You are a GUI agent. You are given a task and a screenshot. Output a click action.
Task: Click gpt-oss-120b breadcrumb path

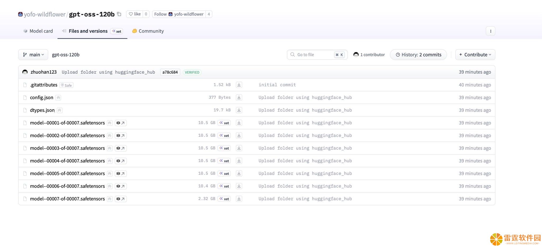point(66,55)
